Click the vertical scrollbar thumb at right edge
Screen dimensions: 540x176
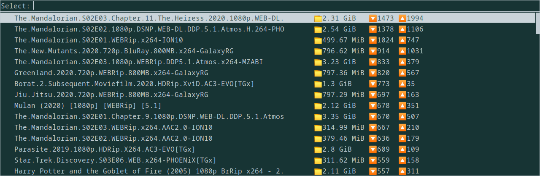click(x=537, y=23)
